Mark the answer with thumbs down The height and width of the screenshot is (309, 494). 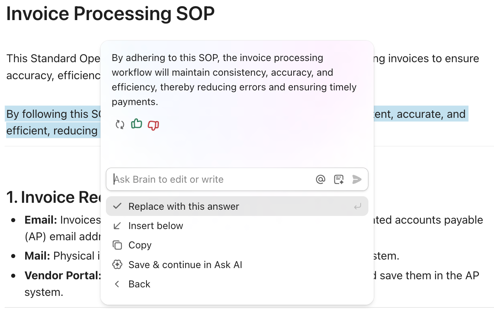(x=153, y=124)
